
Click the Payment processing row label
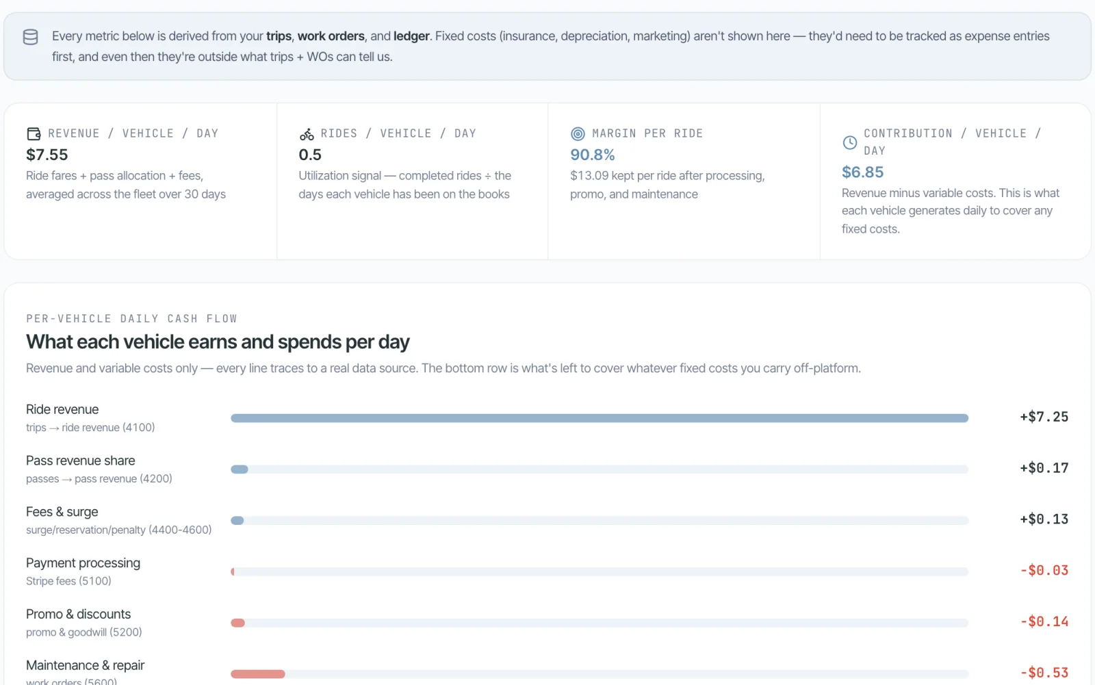pyautogui.click(x=83, y=563)
